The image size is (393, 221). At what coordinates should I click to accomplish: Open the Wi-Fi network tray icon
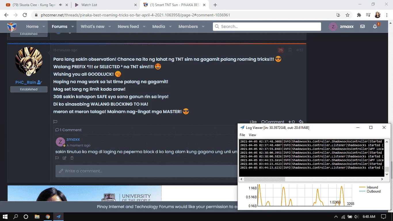click(343, 217)
